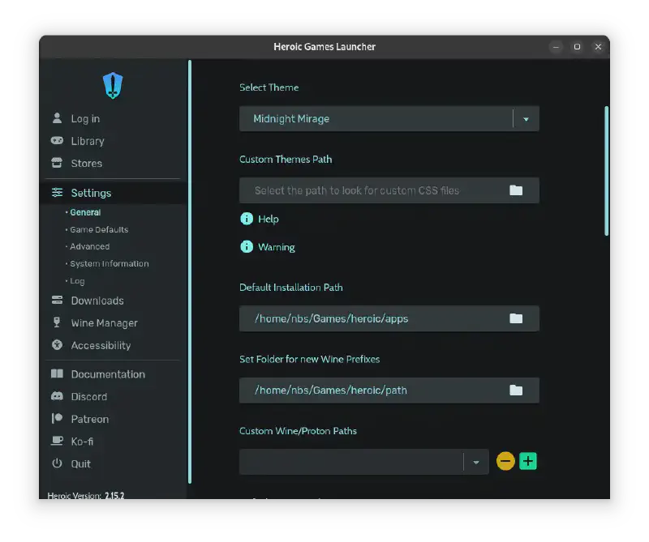Image resolution: width=649 pixels, height=542 pixels.
Task: Click folder icon beside Default Installation Path
Action: [516, 318]
